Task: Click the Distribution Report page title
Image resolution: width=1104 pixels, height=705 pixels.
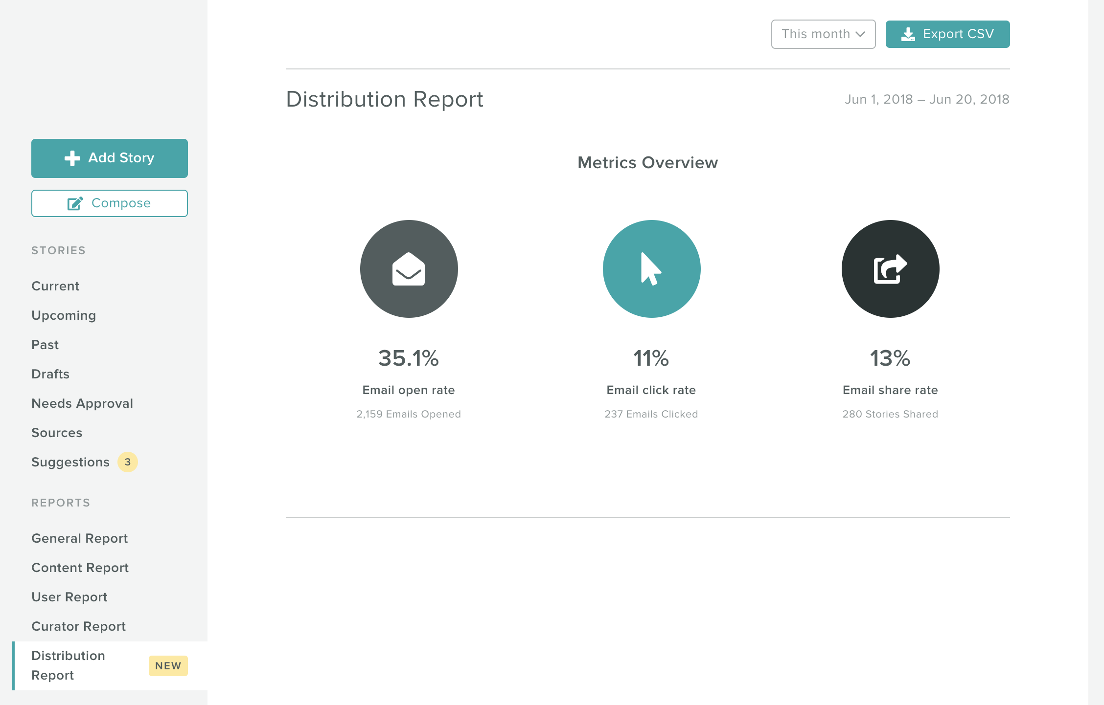Action: (x=385, y=99)
